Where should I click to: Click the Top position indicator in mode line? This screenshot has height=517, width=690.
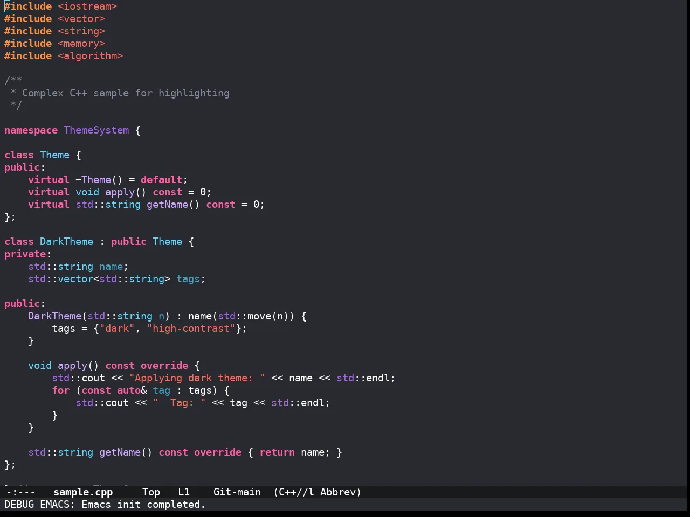tap(151, 492)
